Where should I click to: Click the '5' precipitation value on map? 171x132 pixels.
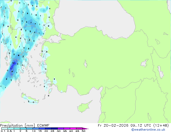[6, 79]
